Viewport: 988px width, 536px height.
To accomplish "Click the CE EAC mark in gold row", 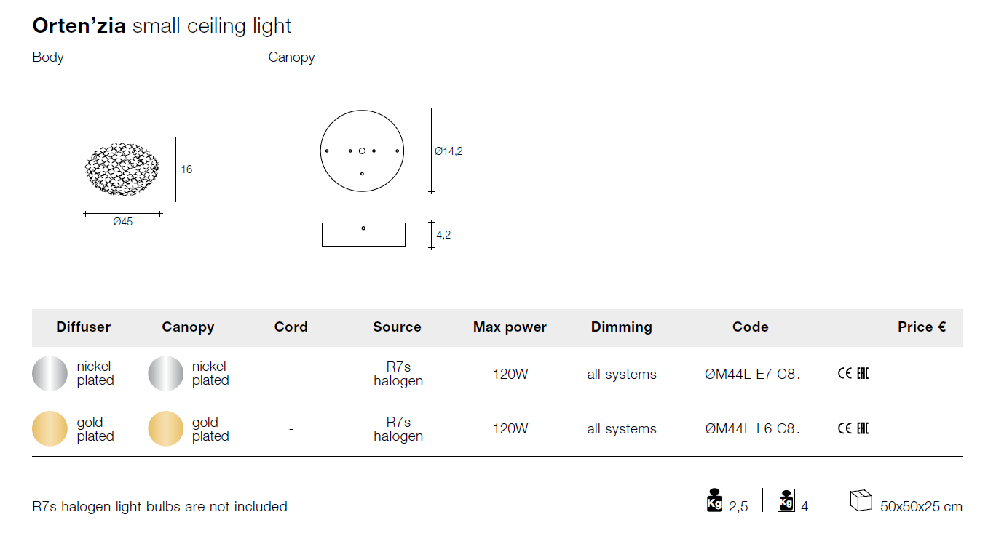I will click(853, 428).
